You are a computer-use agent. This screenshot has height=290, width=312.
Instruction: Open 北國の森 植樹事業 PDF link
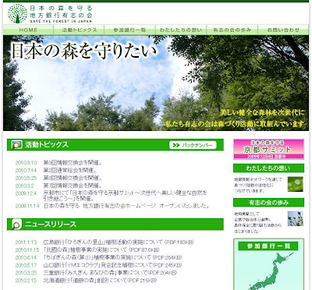click(x=101, y=249)
